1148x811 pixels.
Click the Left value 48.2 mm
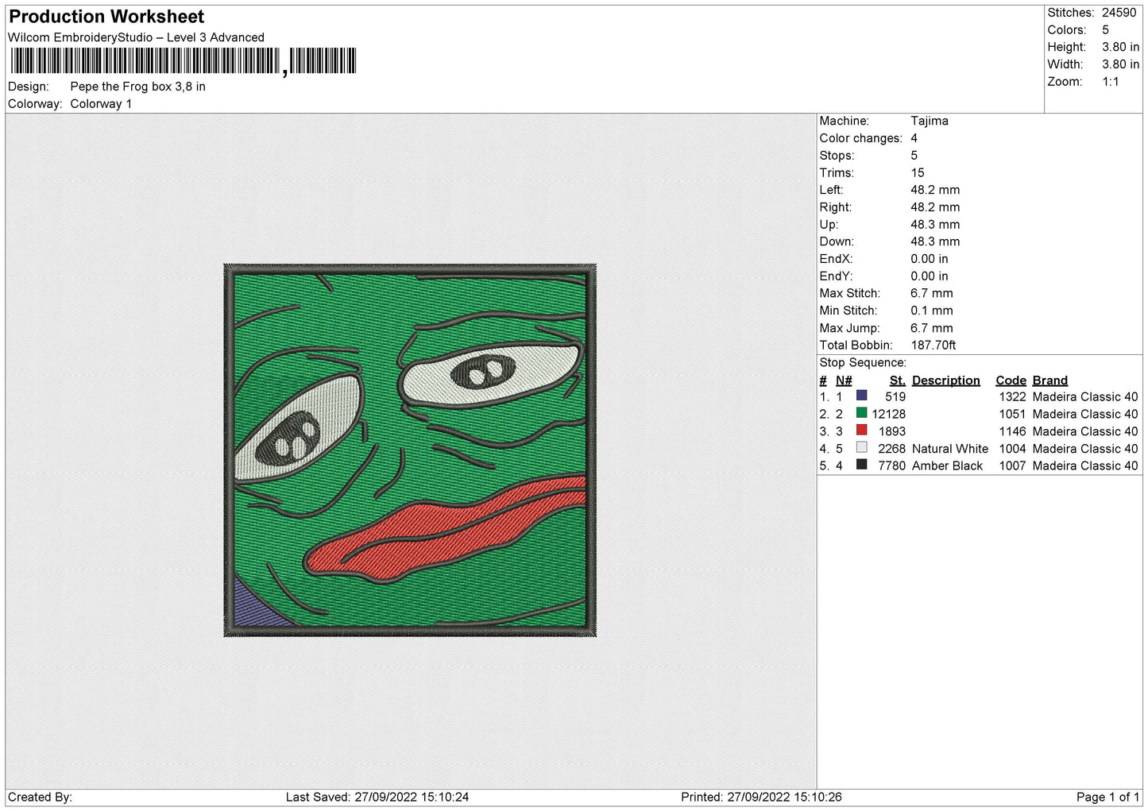click(935, 190)
